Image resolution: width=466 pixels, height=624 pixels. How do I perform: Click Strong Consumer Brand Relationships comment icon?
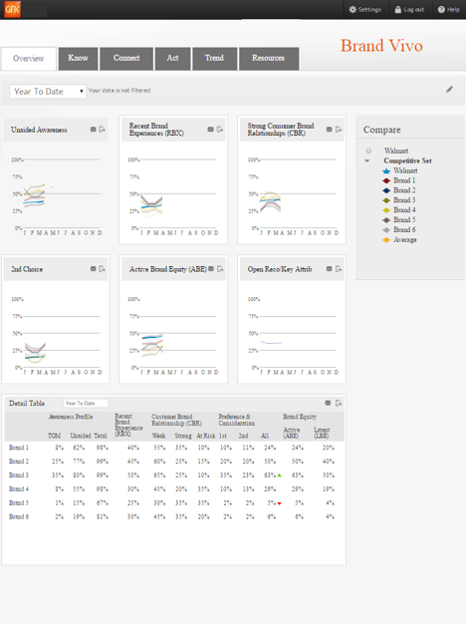(x=330, y=130)
